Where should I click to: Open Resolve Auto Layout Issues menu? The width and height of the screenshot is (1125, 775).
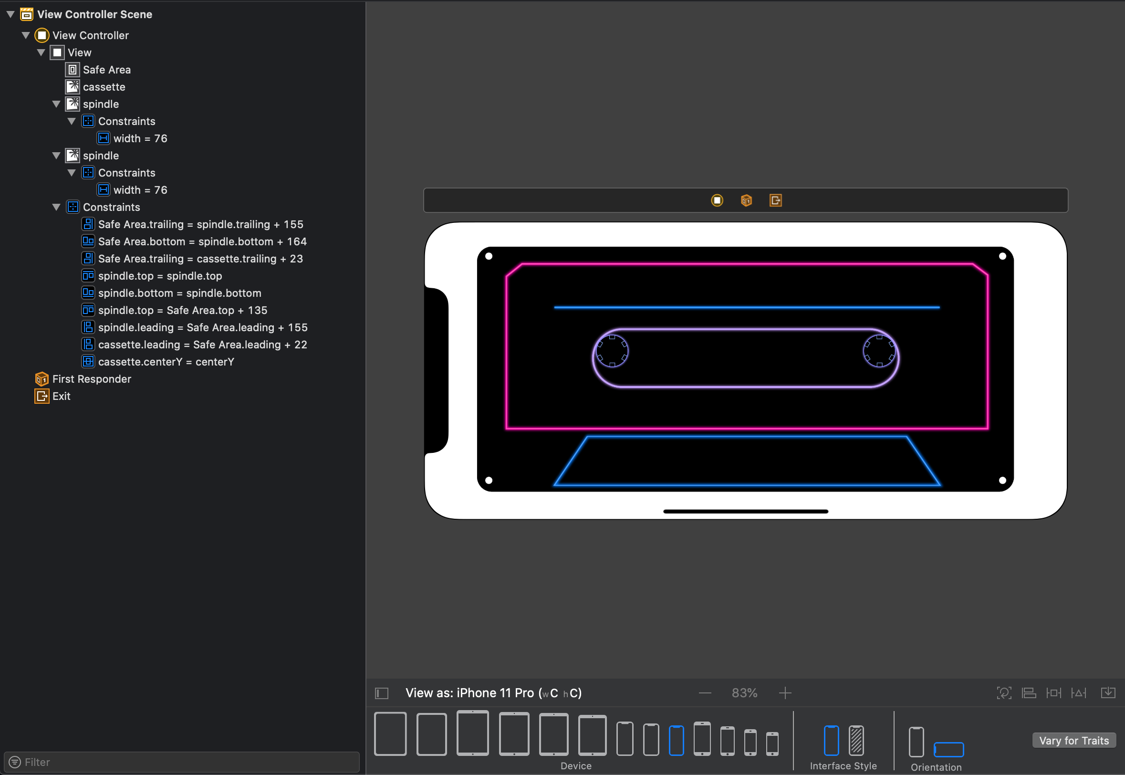click(x=1078, y=693)
